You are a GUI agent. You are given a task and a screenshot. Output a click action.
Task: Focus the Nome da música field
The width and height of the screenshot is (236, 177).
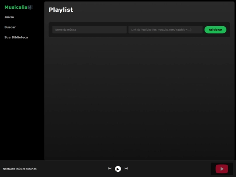(x=90, y=30)
